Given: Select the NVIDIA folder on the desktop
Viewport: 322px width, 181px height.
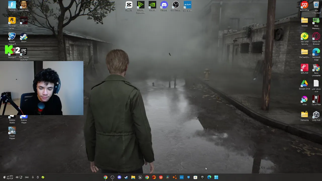Looking at the screenshot, I should pyautogui.click(x=304, y=22).
